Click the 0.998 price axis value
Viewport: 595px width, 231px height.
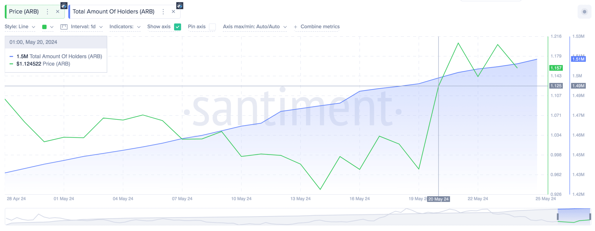(556, 155)
